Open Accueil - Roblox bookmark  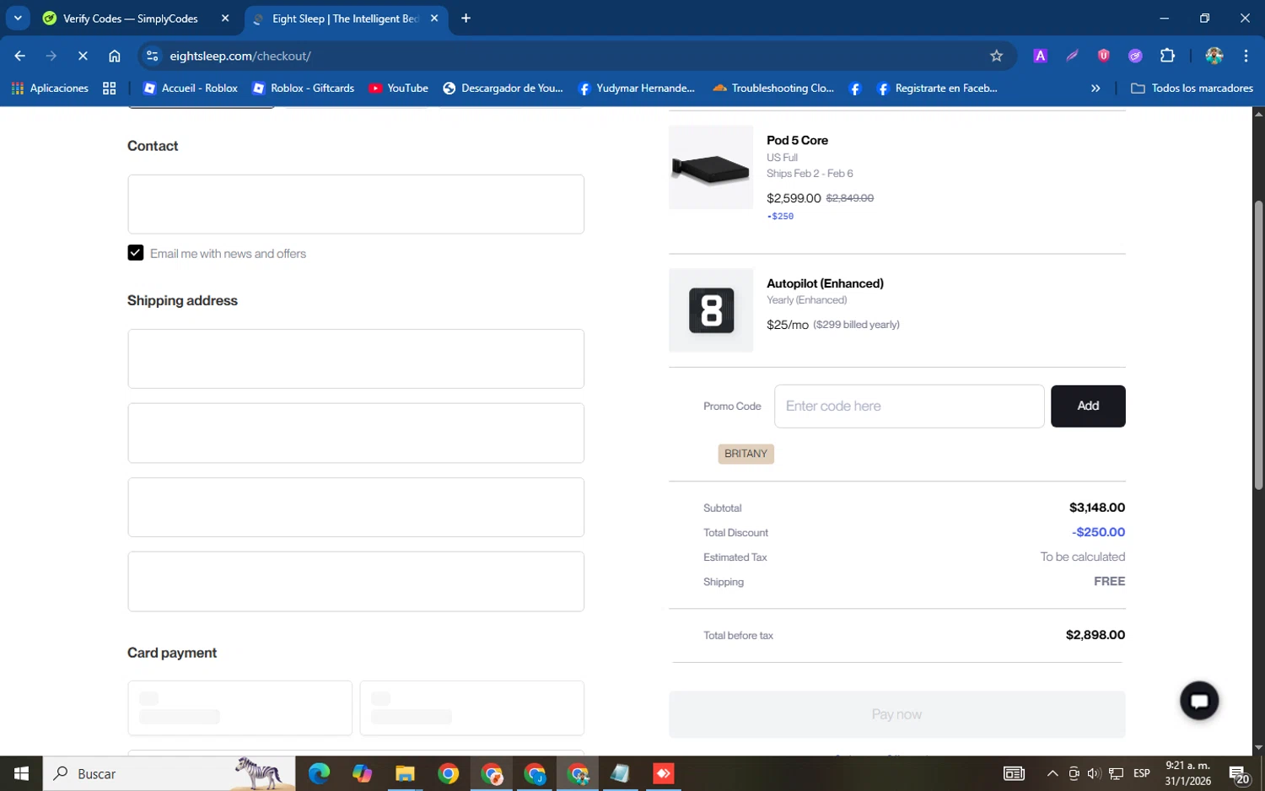[x=191, y=88]
